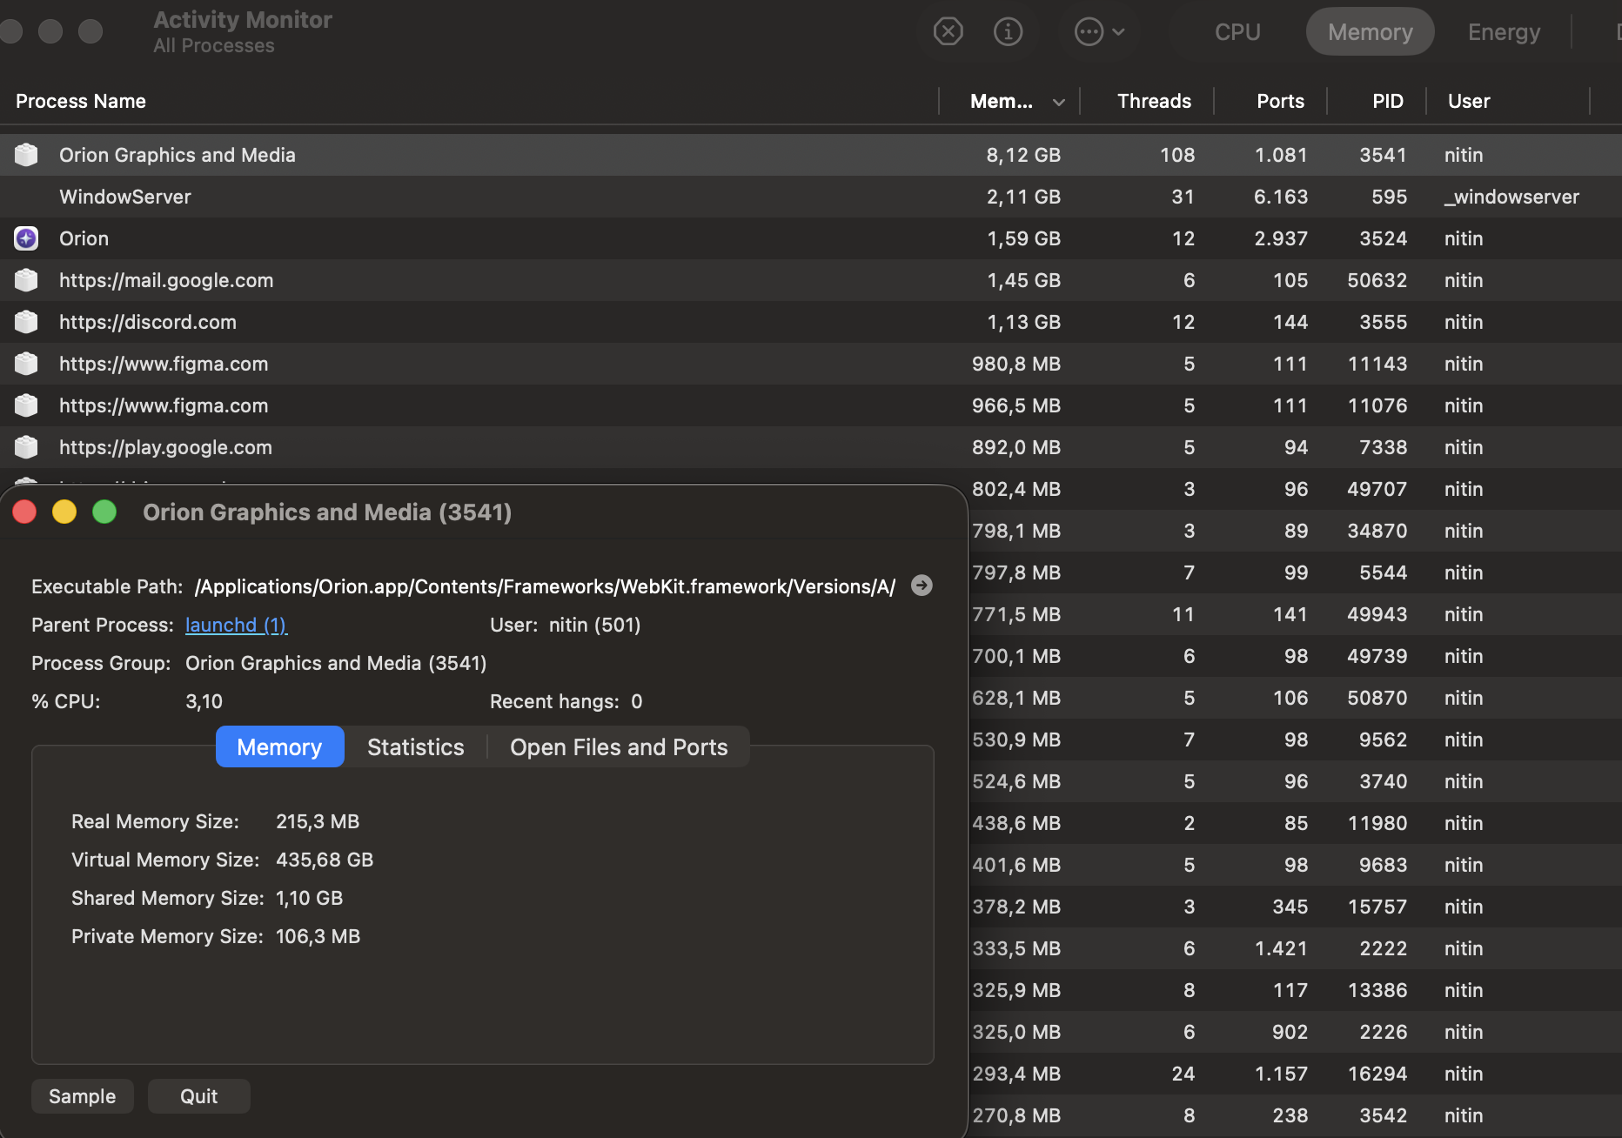1622x1138 pixels.
Task: Click the play.google.com process icon
Action: [26, 447]
